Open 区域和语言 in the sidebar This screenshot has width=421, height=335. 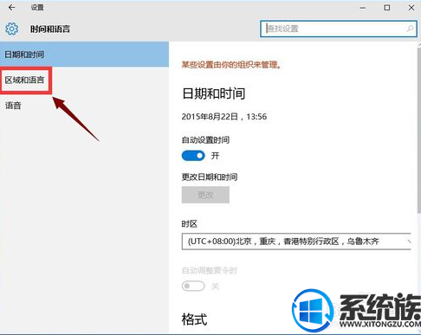tap(24, 80)
